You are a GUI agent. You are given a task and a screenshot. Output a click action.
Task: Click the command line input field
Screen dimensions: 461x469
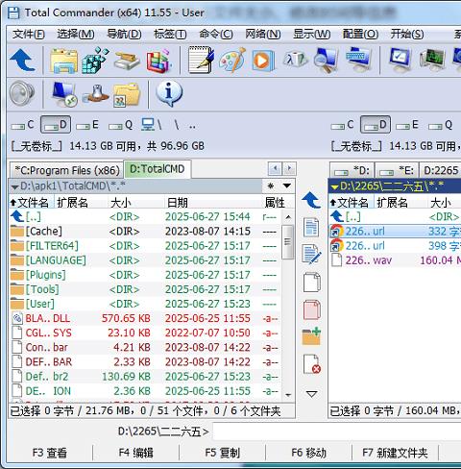[x=337, y=432]
